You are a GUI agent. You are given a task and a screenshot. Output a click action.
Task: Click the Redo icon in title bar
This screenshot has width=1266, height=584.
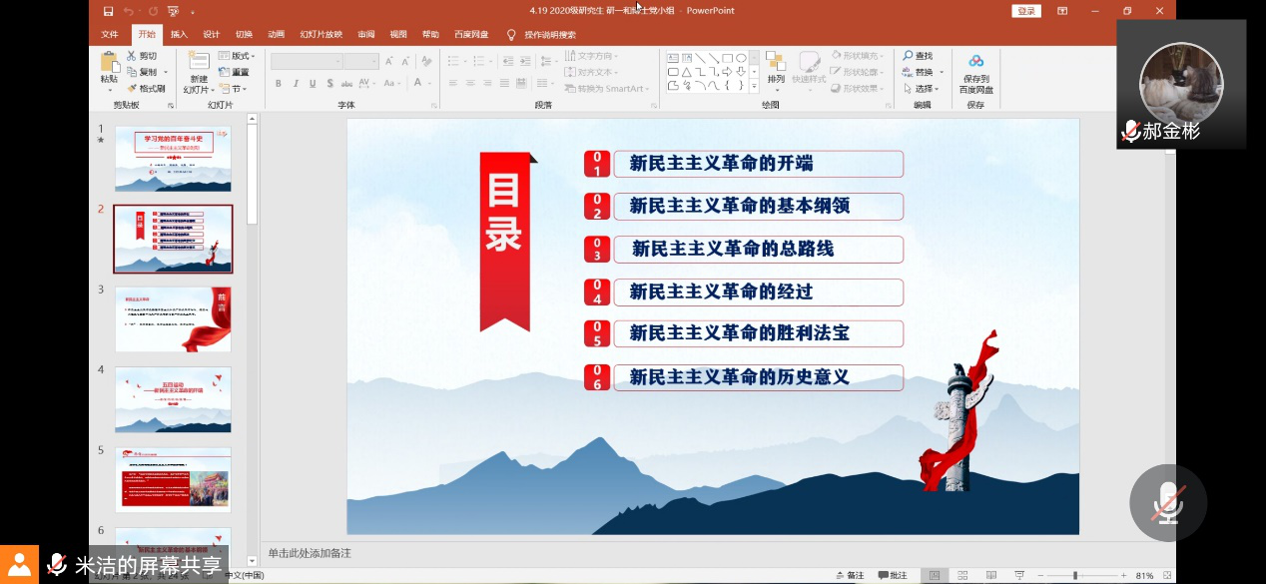tap(152, 11)
